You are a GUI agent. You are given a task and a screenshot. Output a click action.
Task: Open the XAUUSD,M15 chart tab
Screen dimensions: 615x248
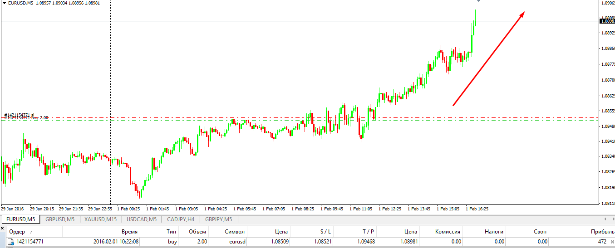click(x=100, y=219)
